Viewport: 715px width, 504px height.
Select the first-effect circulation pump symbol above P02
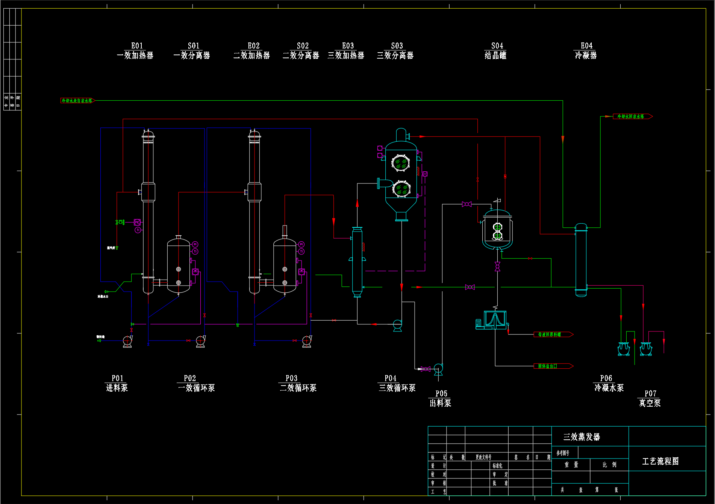tap(200, 341)
